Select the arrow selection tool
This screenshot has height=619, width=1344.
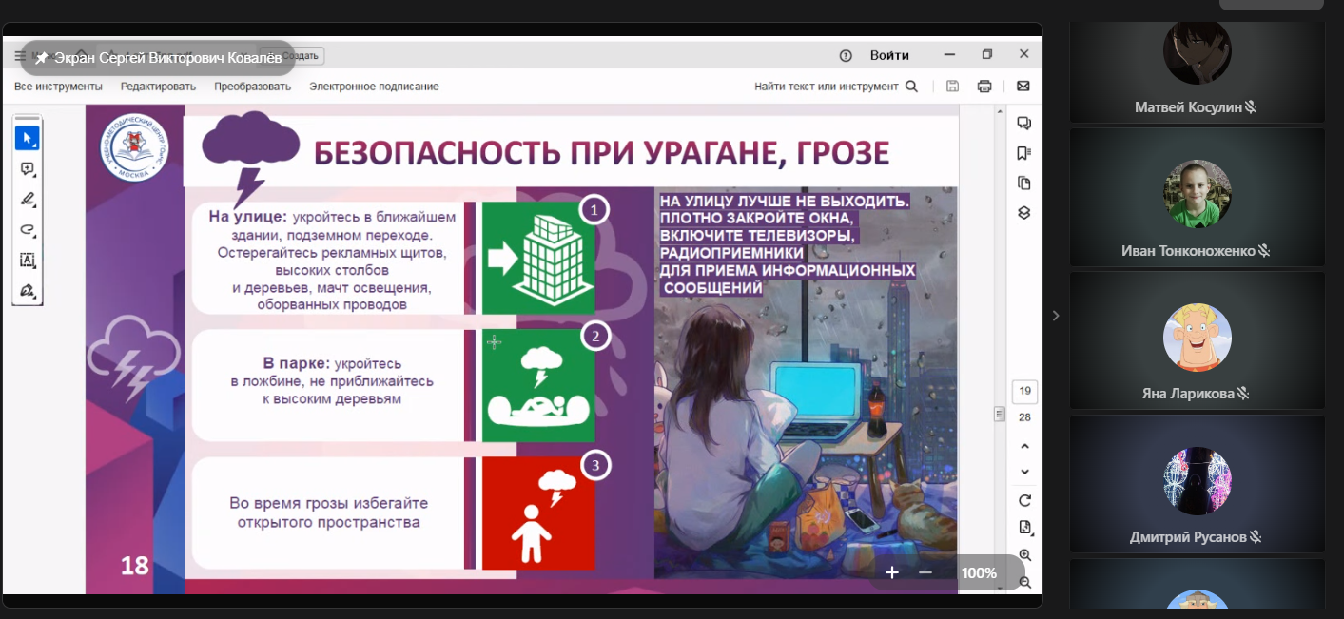27,139
